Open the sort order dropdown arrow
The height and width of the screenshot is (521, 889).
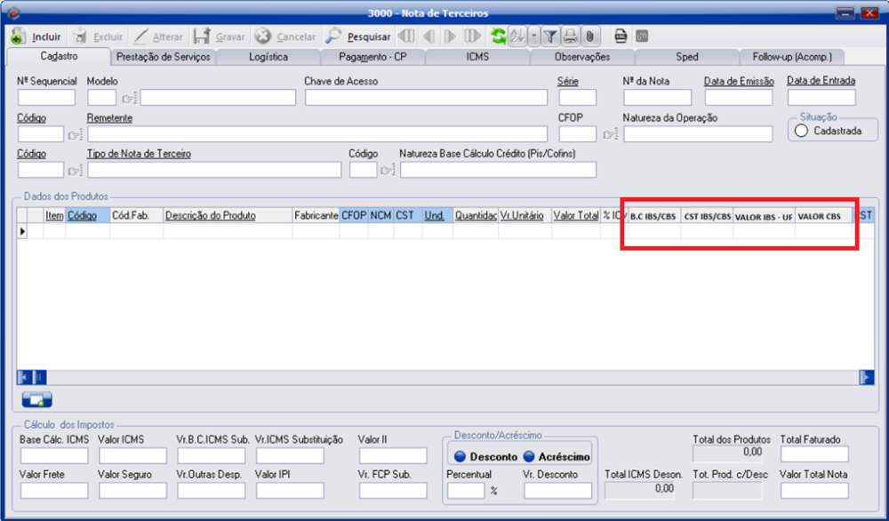point(533,36)
